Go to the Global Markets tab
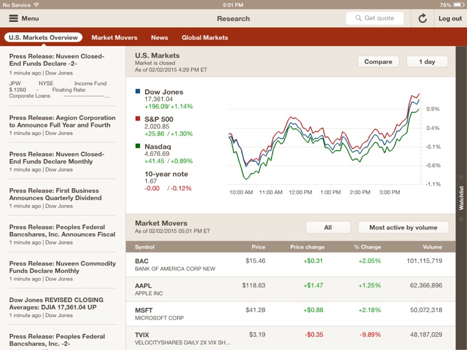467x350 pixels. [205, 37]
